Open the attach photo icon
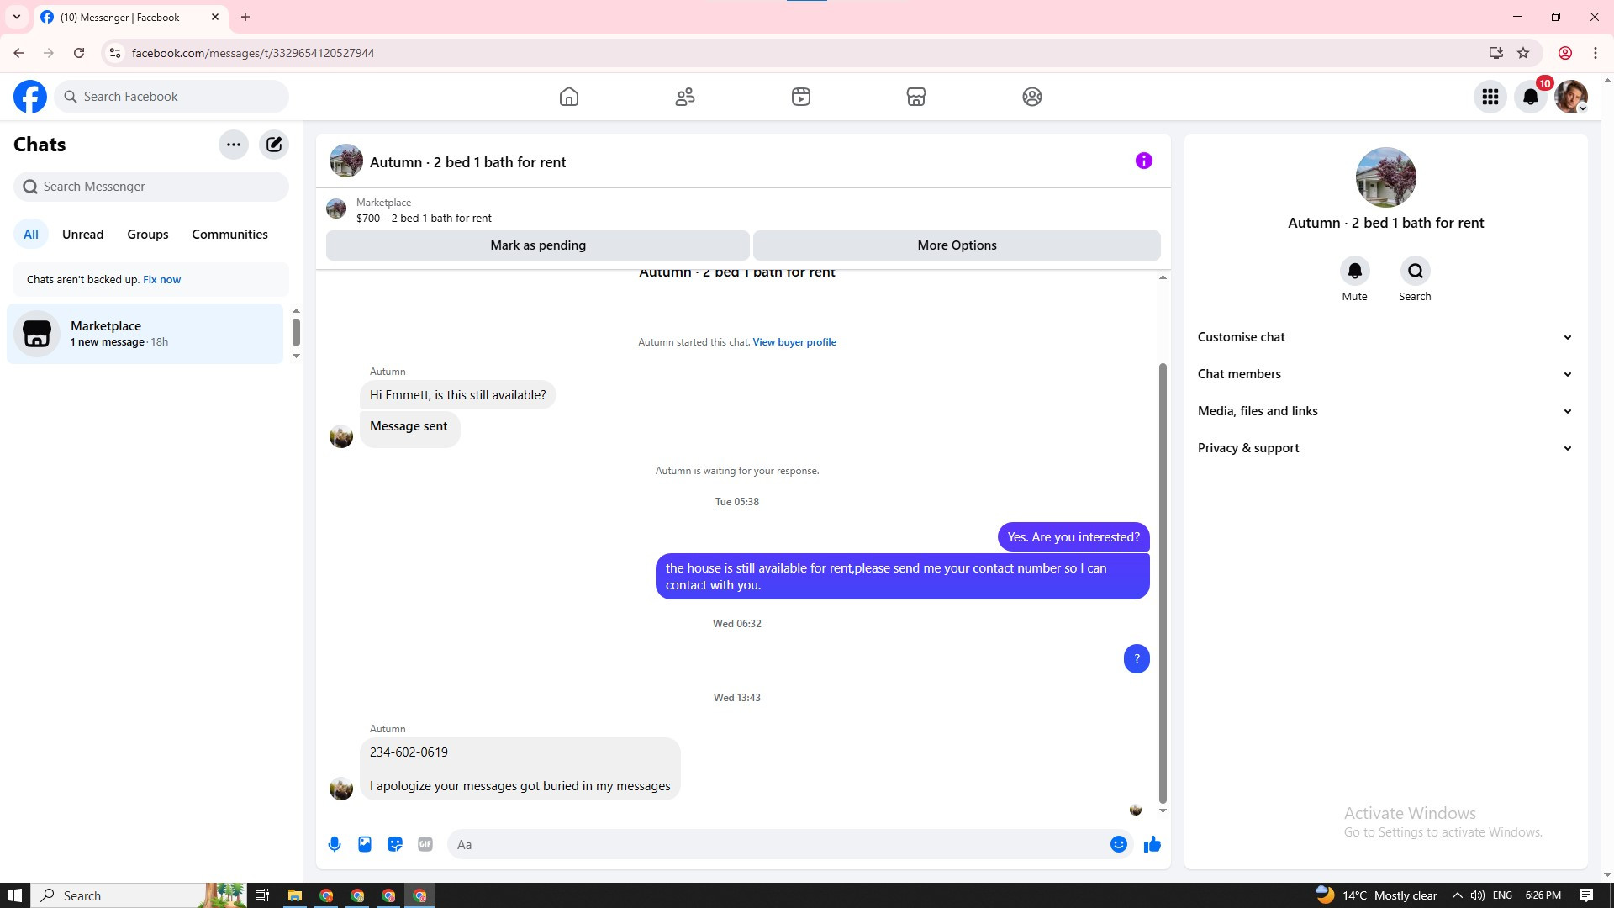Image resolution: width=1614 pixels, height=908 pixels. click(x=365, y=844)
